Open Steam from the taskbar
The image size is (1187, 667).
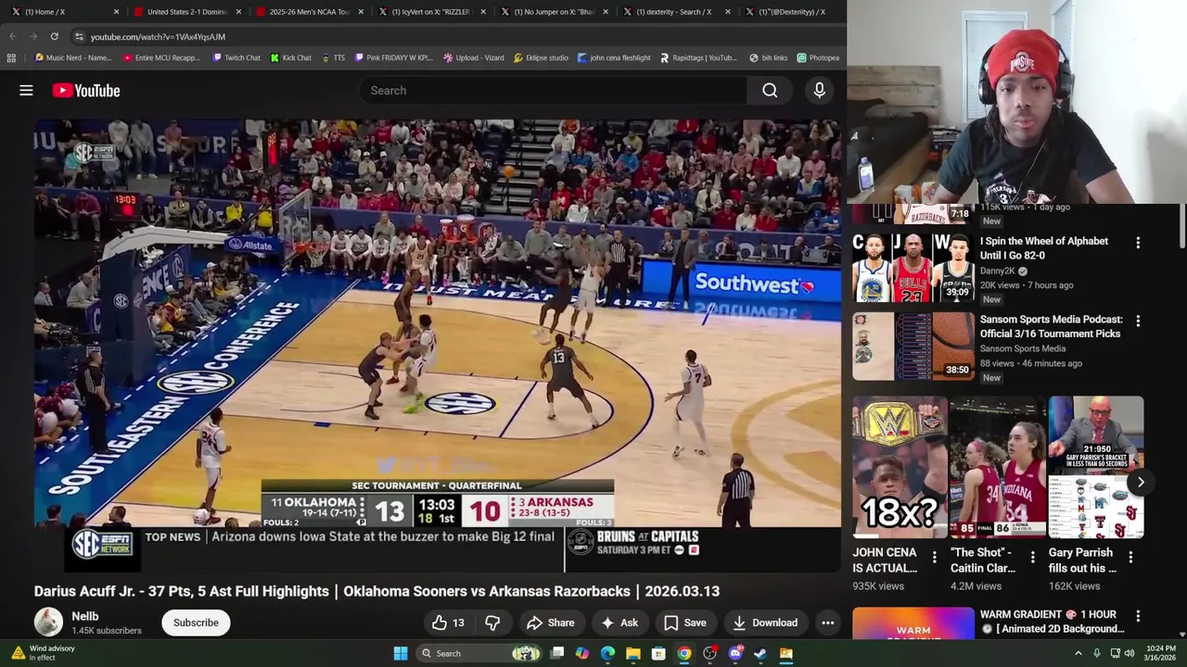(759, 653)
